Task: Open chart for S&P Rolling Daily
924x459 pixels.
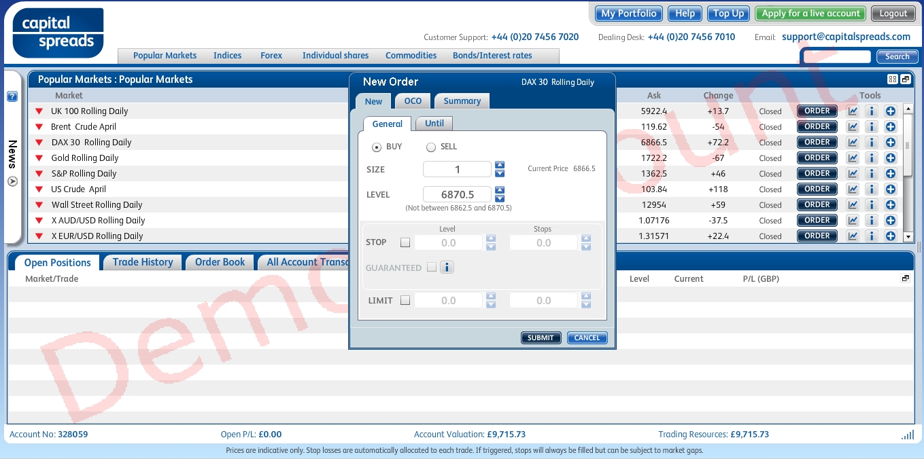Action: (852, 173)
